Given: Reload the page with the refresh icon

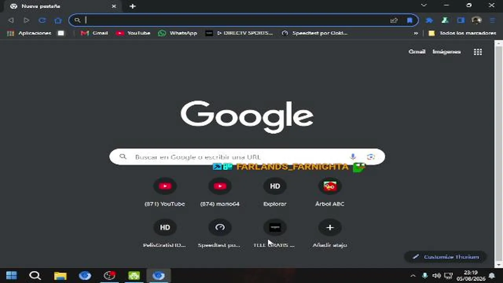Looking at the screenshot, I should [42, 20].
